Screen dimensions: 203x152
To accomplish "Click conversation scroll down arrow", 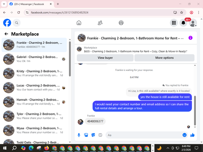I will click(x=195, y=127).
